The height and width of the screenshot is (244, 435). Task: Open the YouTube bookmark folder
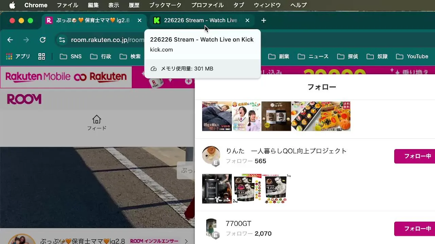pos(412,57)
